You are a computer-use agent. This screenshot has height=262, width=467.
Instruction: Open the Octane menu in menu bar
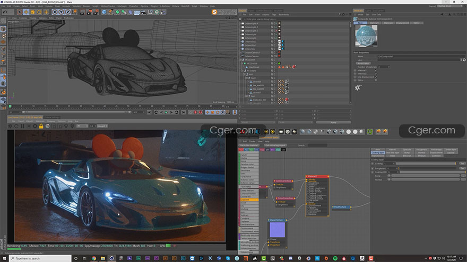176,6
